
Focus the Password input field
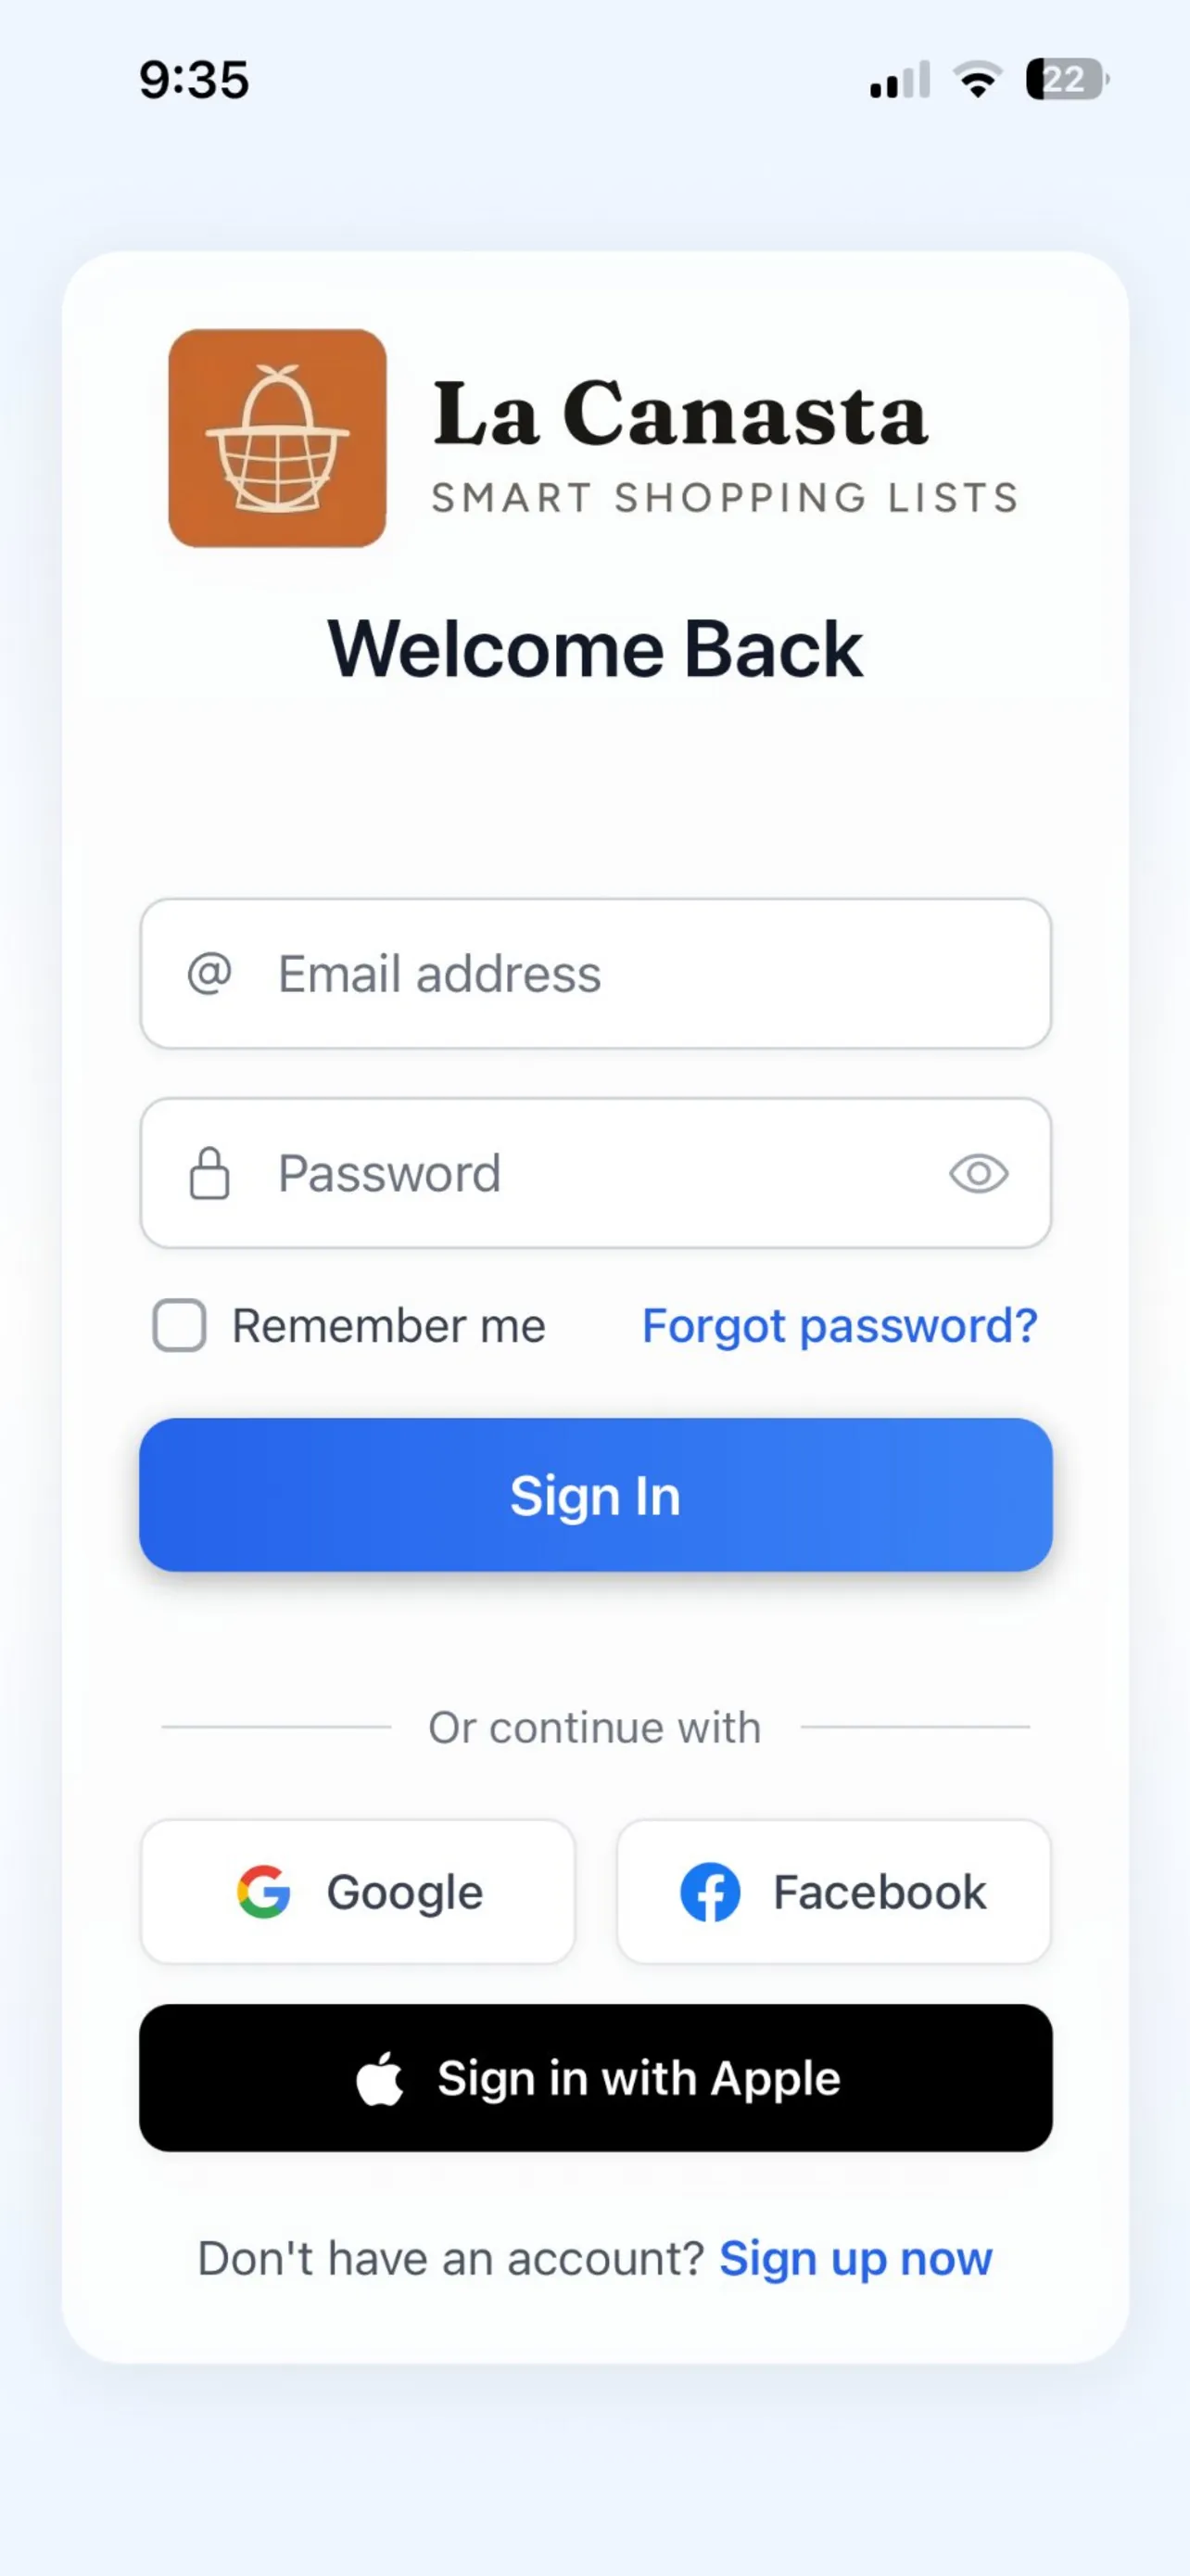tap(600, 1173)
